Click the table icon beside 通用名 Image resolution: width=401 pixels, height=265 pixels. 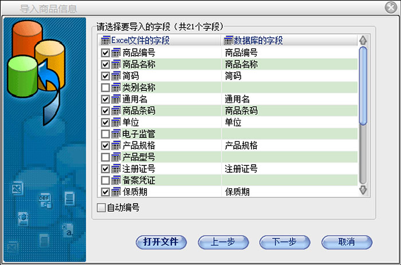(x=116, y=99)
